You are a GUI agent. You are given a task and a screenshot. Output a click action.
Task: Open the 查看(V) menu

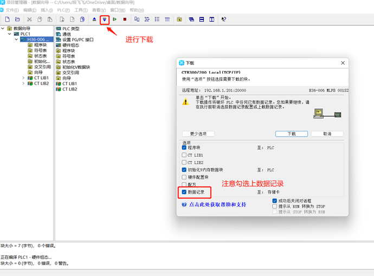99,10
